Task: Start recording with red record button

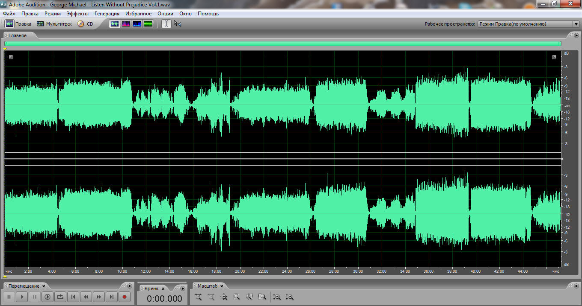Action: point(125,297)
